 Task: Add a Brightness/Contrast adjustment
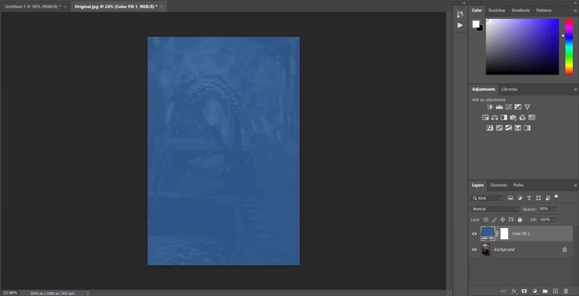point(490,107)
